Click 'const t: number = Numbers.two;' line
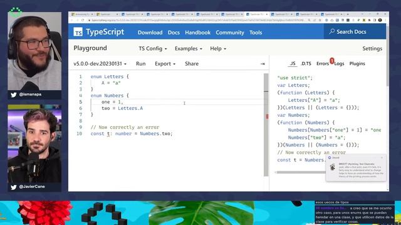The image size is (401, 225). (132, 134)
